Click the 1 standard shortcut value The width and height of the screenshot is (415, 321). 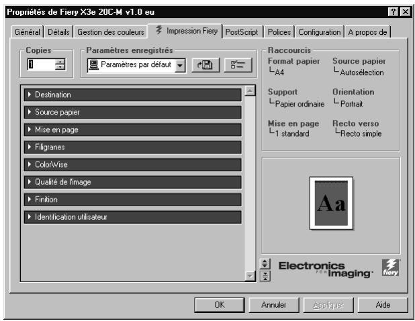coord(292,133)
